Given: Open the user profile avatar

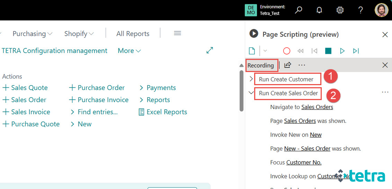Looking at the screenshot, I should point(381,10).
